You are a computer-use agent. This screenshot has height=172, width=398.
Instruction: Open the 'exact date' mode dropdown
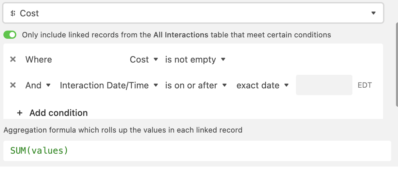point(263,85)
